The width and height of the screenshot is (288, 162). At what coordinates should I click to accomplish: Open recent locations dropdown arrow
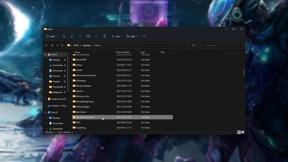[x=57, y=45]
